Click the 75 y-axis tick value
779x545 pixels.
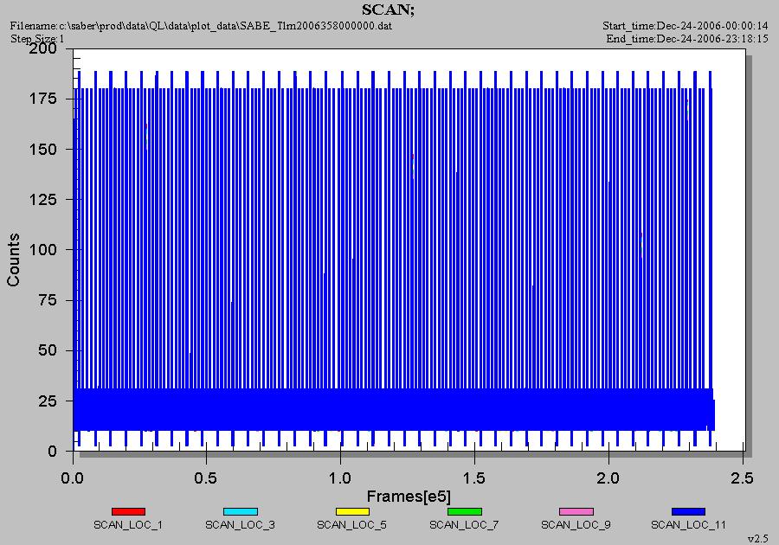click(48, 300)
